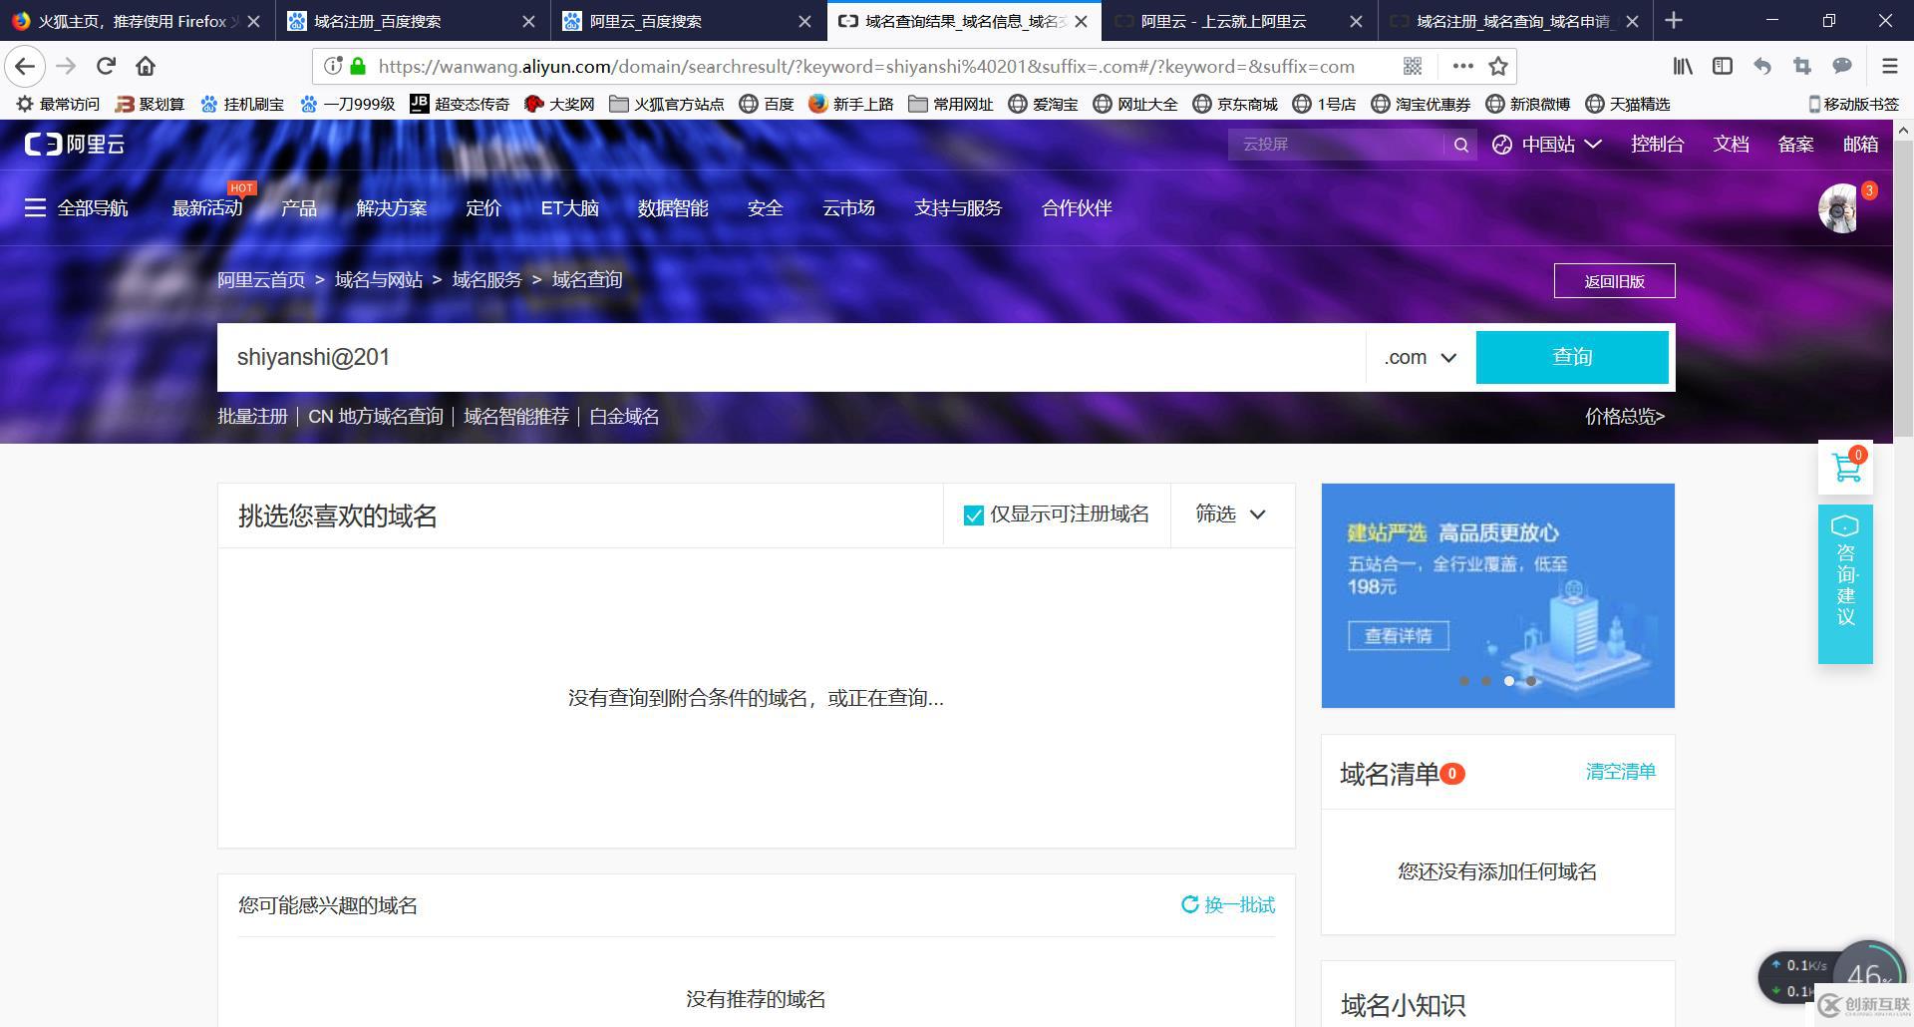Go to 域名与网站 breadcrumb
The height and width of the screenshot is (1027, 1914).
pyautogui.click(x=379, y=280)
